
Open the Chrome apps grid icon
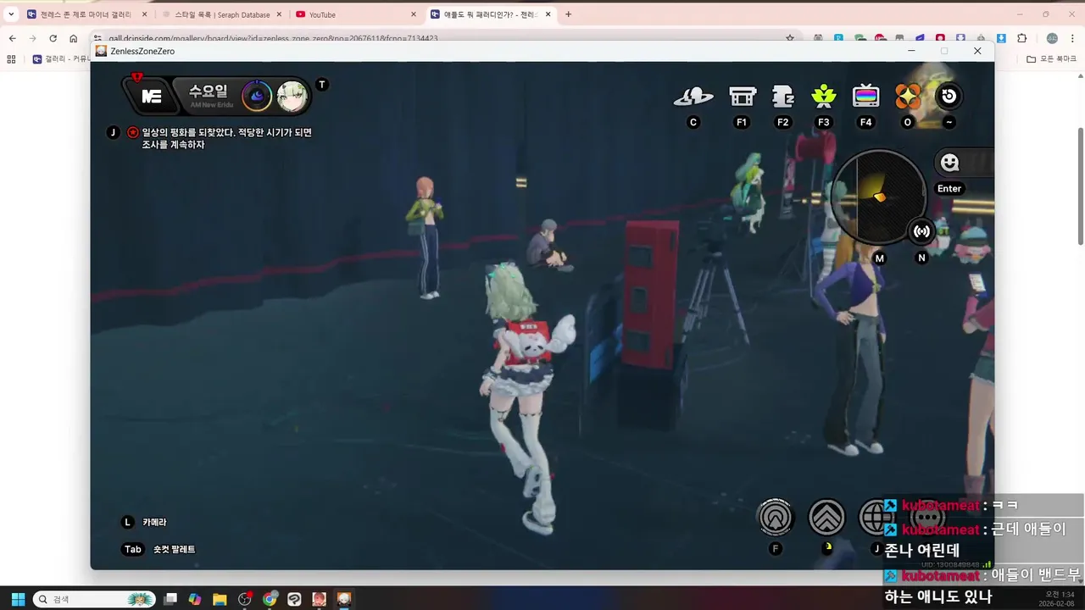click(x=11, y=59)
